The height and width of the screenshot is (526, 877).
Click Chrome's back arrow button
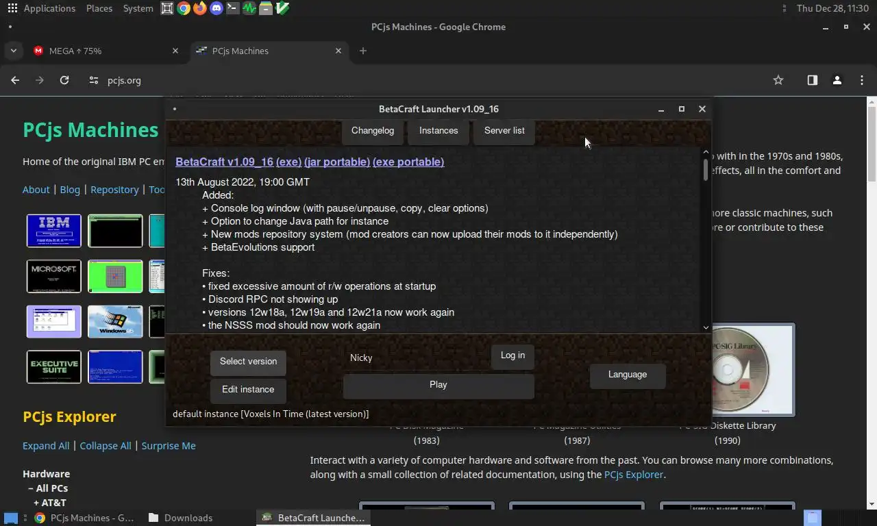15,80
